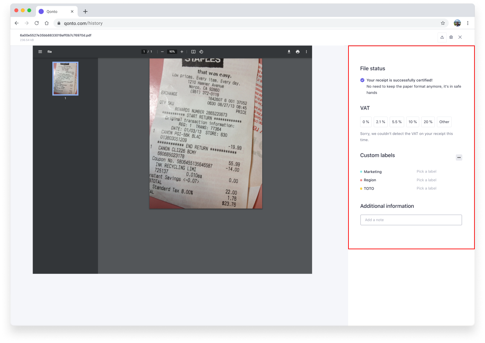Viewport: 485px width, 343px height.
Task: Close the Qonto browser tab
Action: [72, 12]
